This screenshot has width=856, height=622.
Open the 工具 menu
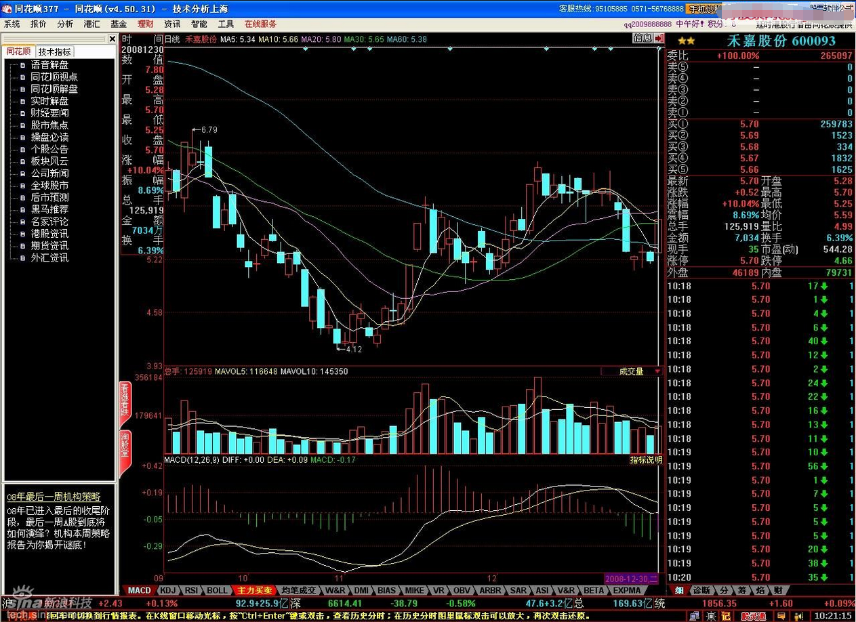[225, 24]
